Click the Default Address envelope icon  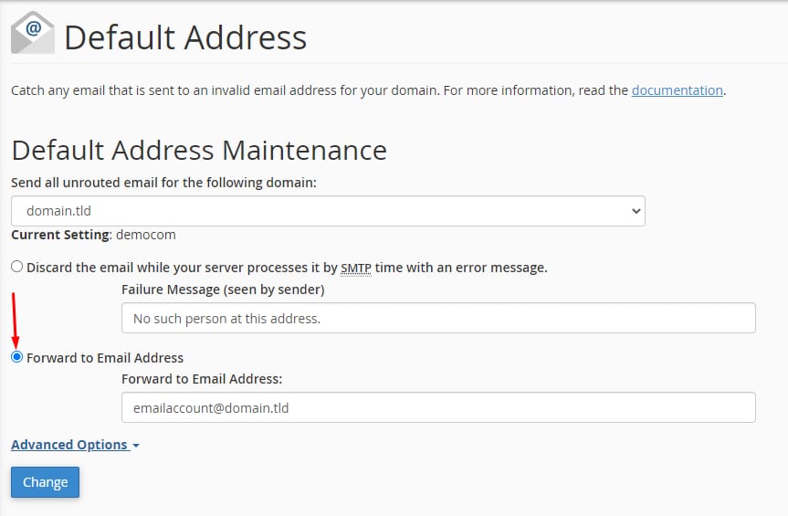[33, 33]
